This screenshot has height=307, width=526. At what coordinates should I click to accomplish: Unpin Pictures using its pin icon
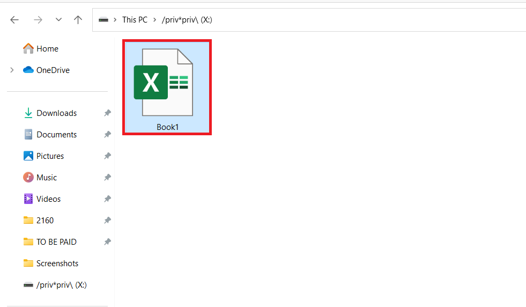tap(107, 156)
